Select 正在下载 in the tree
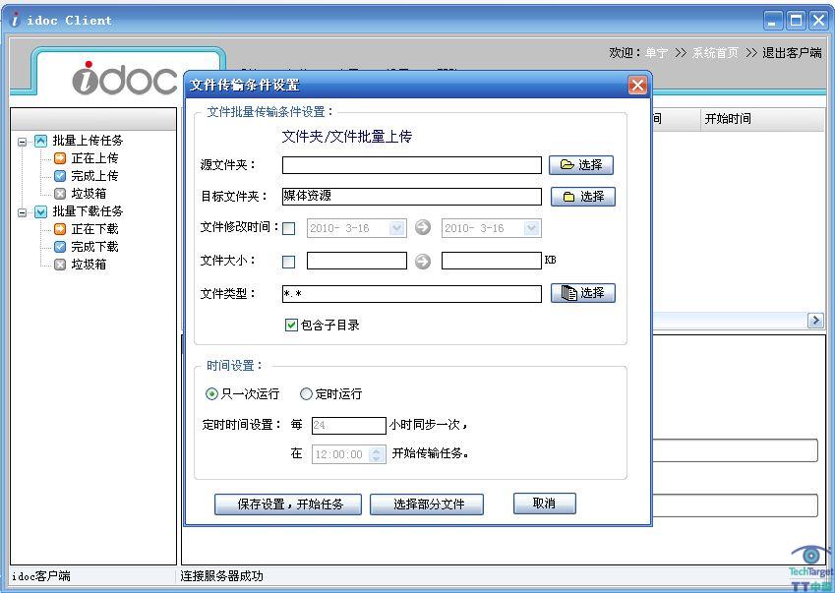This screenshot has height=593, width=835. pyautogui.click(x=94, y=229)
